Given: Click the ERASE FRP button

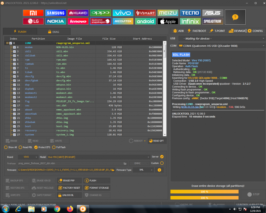Looking at the screenshot, I should click(69, 180).
